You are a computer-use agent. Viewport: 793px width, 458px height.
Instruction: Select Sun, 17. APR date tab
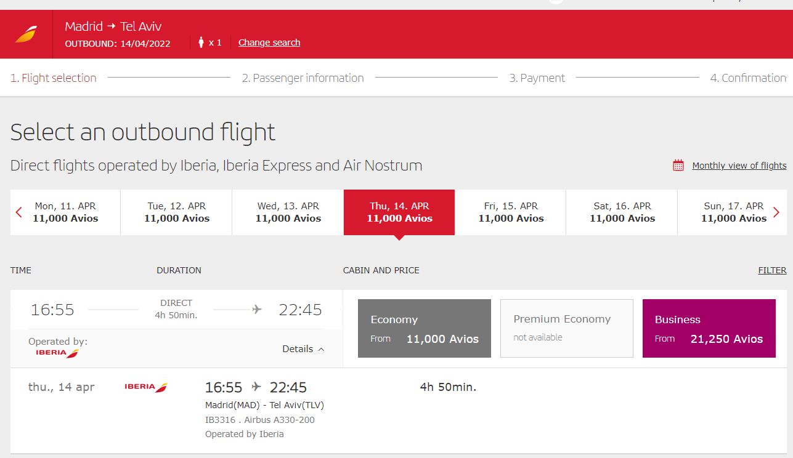point(733,212)
